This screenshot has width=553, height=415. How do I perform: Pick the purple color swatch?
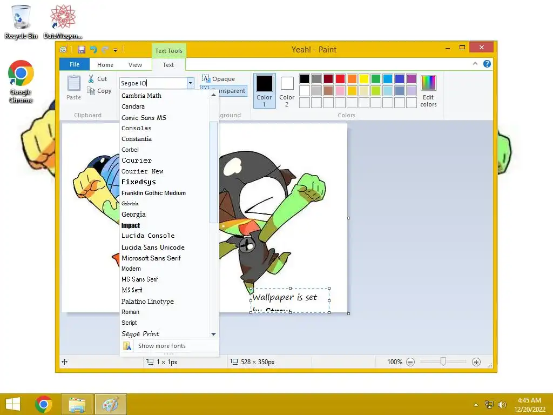(411, 79)
